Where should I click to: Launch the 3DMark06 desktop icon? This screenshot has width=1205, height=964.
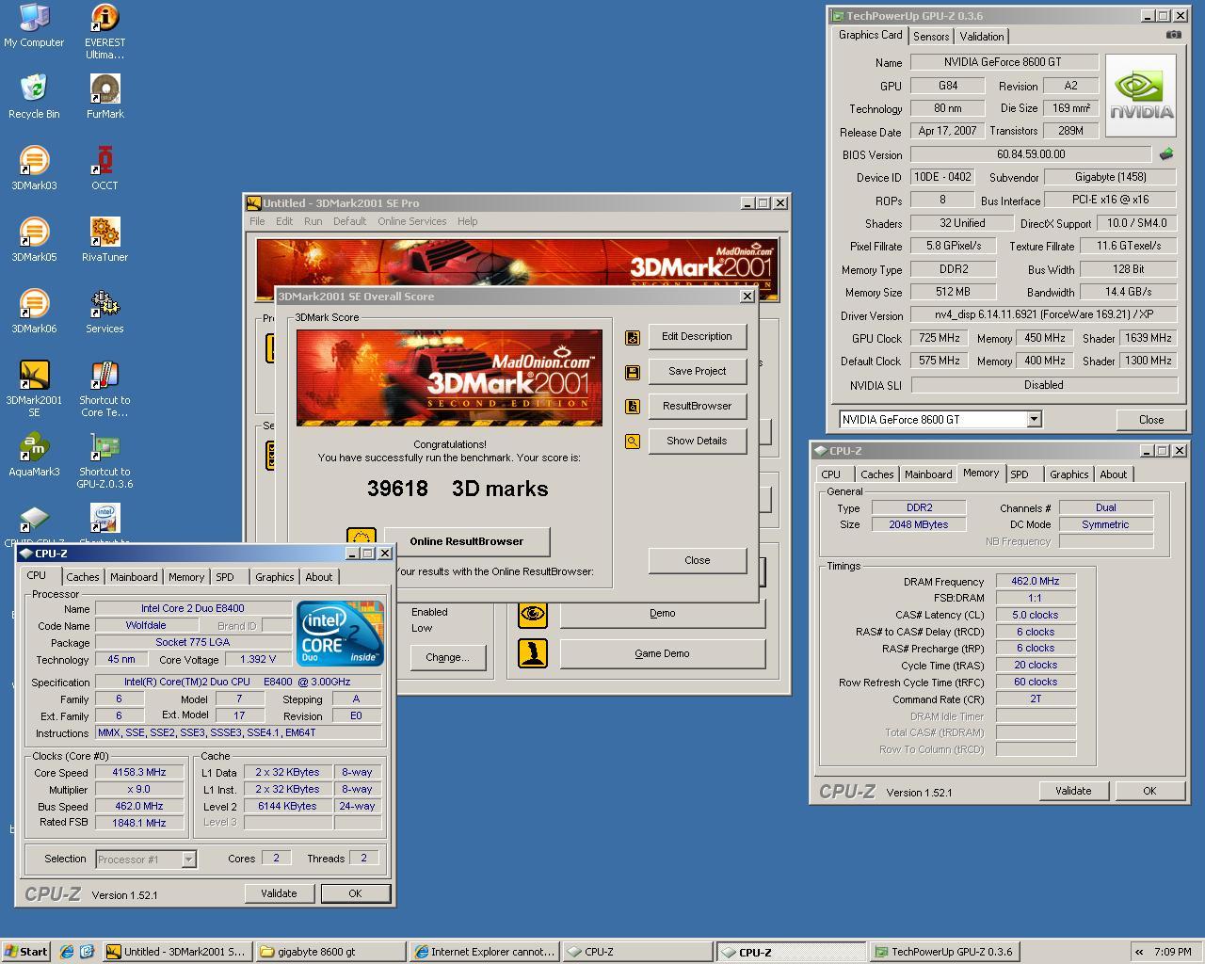click(34, 312)
